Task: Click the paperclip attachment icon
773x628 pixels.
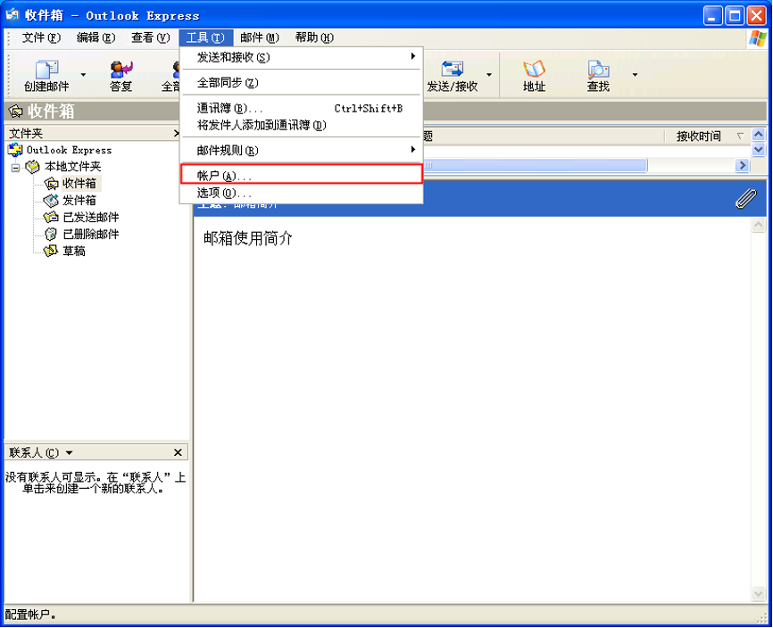Action: tap(744, 199)
